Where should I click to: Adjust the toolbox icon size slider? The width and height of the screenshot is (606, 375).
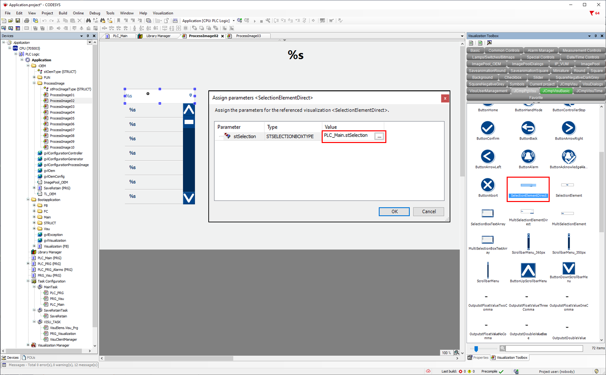click(x=476, y=349)
